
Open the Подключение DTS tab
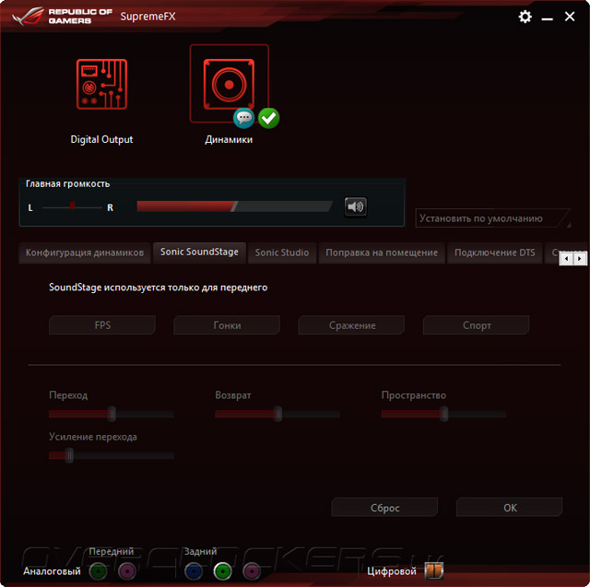[495, 252]
